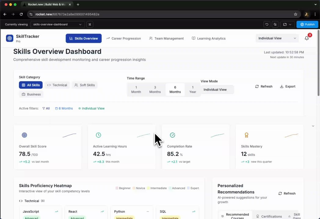This screenshot has width=320, height=219.
Task: Choose the 1 Month time range
Action: (136, 90)
